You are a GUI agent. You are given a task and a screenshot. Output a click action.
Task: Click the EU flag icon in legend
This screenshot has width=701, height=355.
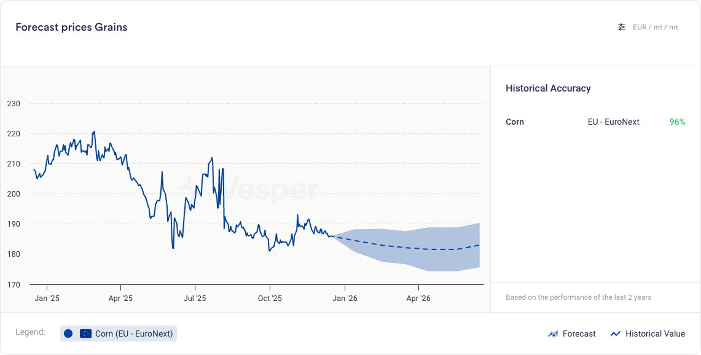(85, 334)
